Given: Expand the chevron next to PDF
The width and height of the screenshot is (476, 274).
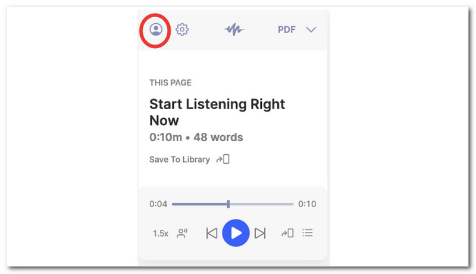Looking at the screenshot, I should pos(311,30).
